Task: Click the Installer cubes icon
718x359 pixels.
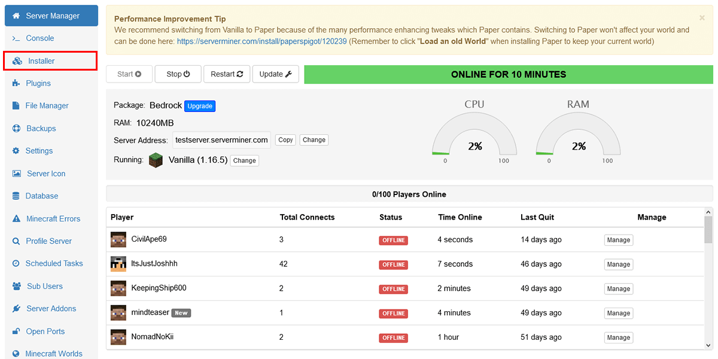Action: (17, 61)
